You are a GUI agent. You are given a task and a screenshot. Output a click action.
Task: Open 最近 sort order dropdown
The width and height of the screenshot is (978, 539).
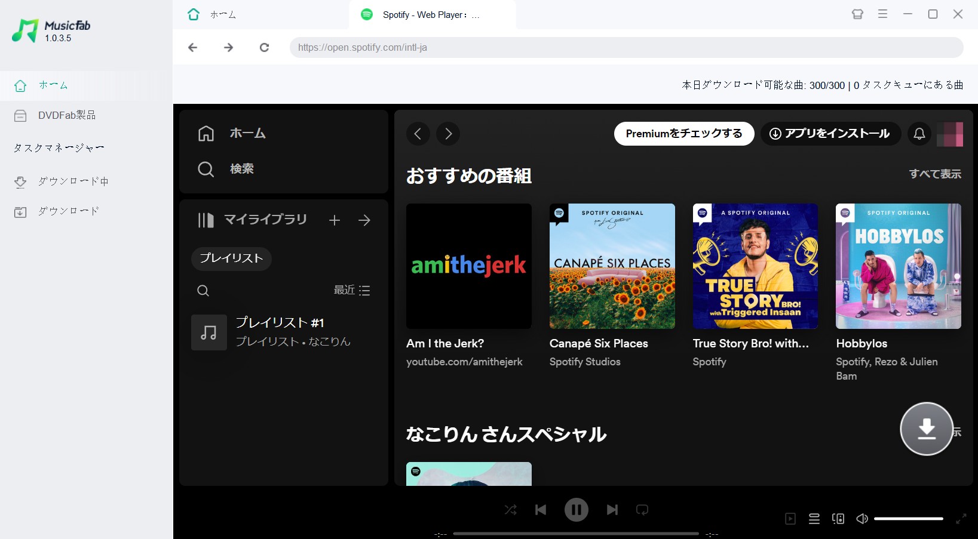[x=351, y=290]
